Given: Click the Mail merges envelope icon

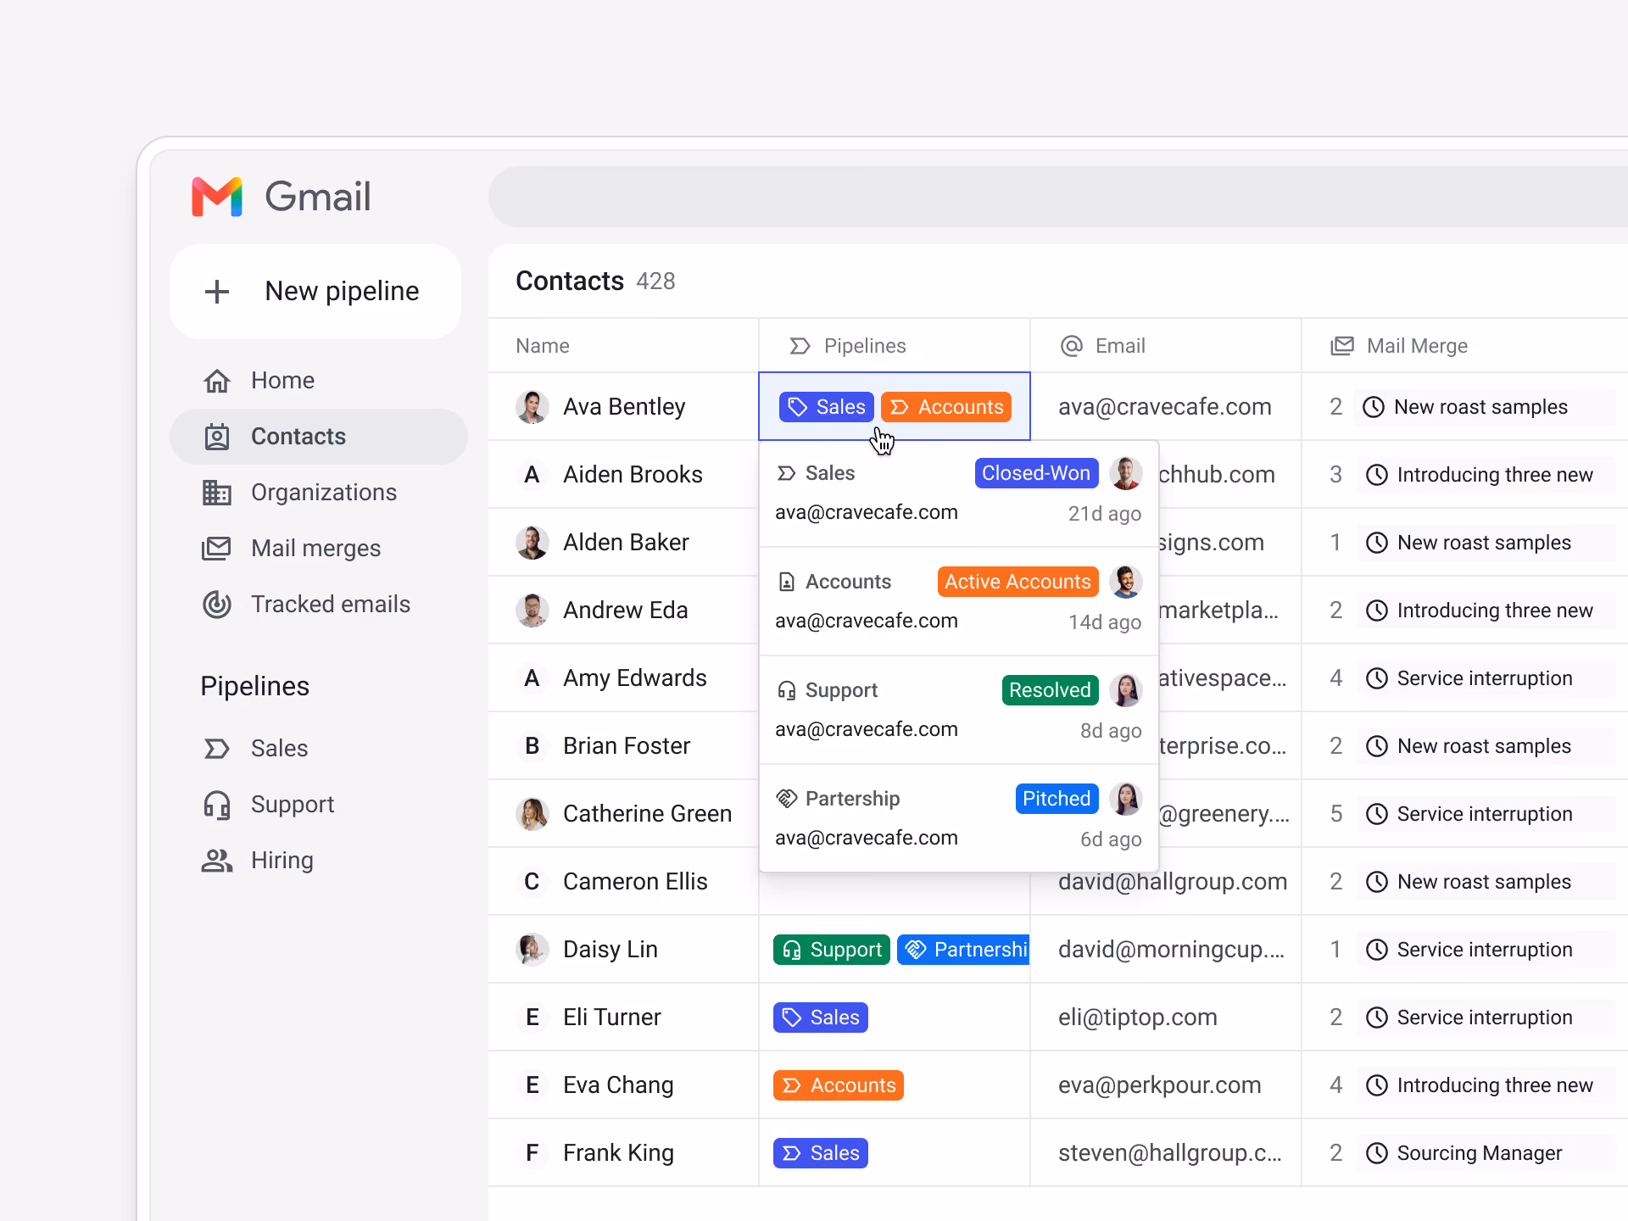Looking at the screenshot, I should pos(217,549).
